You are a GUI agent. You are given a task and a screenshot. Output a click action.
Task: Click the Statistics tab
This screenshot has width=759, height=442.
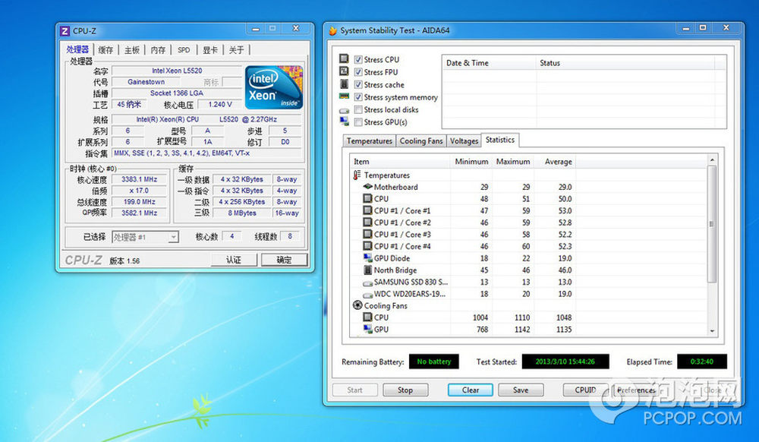point(500,140)
